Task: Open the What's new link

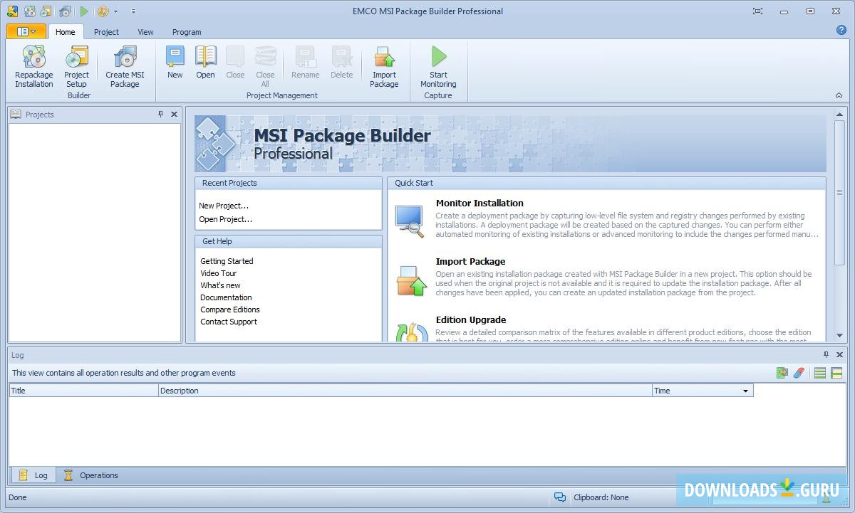Action: [x=220, y=285]
